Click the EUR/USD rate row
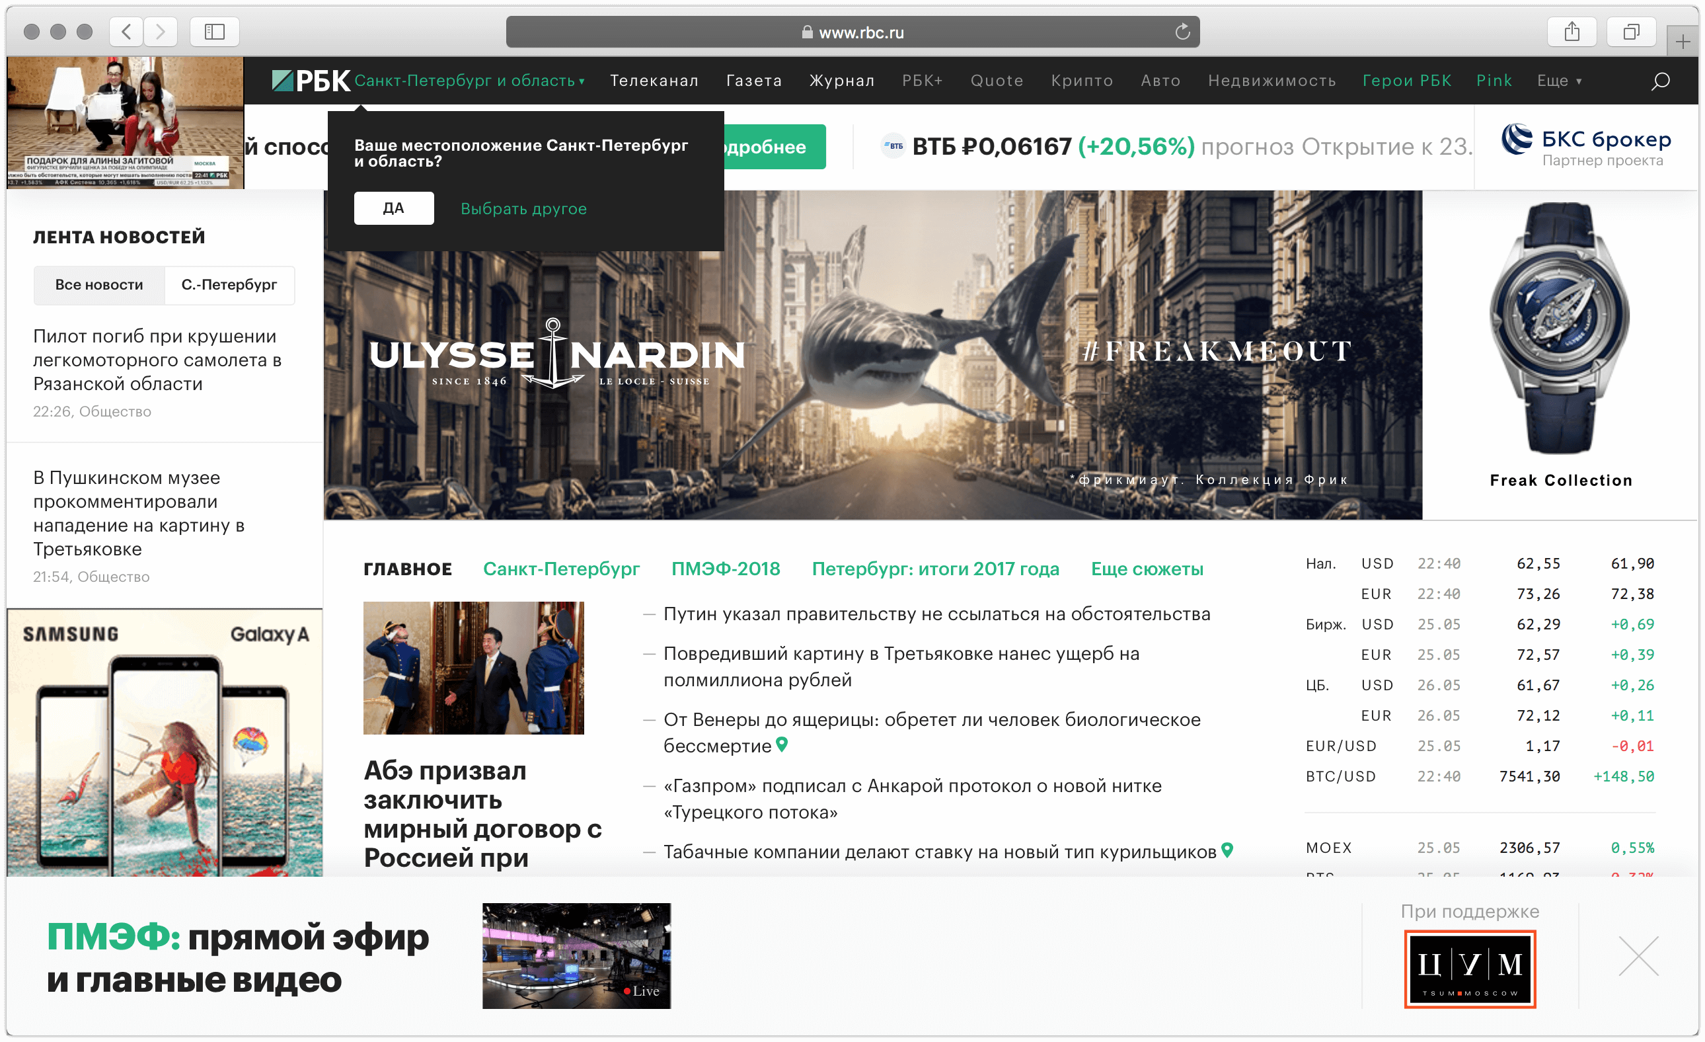Image resolution: width=1705 pixels, height=1042 pixels. [x=1480, y=746]
